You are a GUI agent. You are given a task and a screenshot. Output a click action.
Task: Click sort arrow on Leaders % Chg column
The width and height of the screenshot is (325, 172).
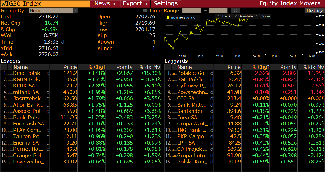pyautogui.click(x=104, y=67)
